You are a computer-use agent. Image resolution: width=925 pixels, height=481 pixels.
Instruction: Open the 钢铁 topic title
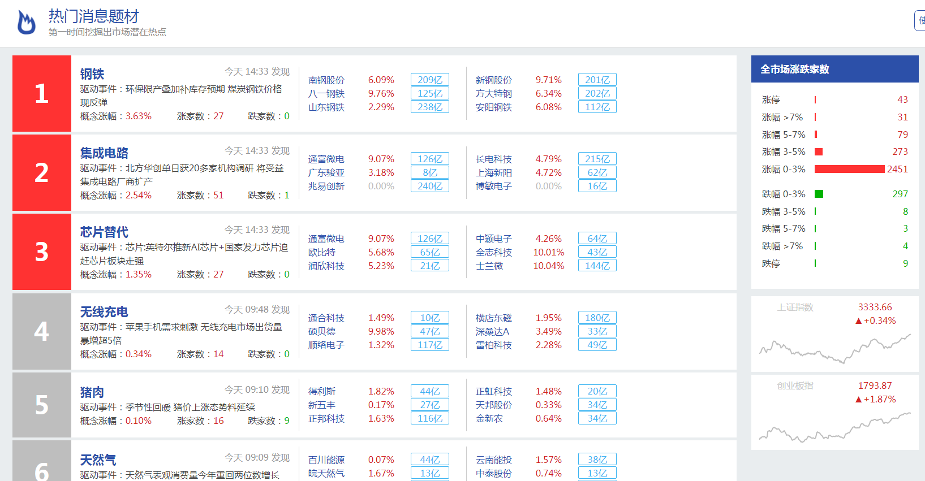point(92,74)
